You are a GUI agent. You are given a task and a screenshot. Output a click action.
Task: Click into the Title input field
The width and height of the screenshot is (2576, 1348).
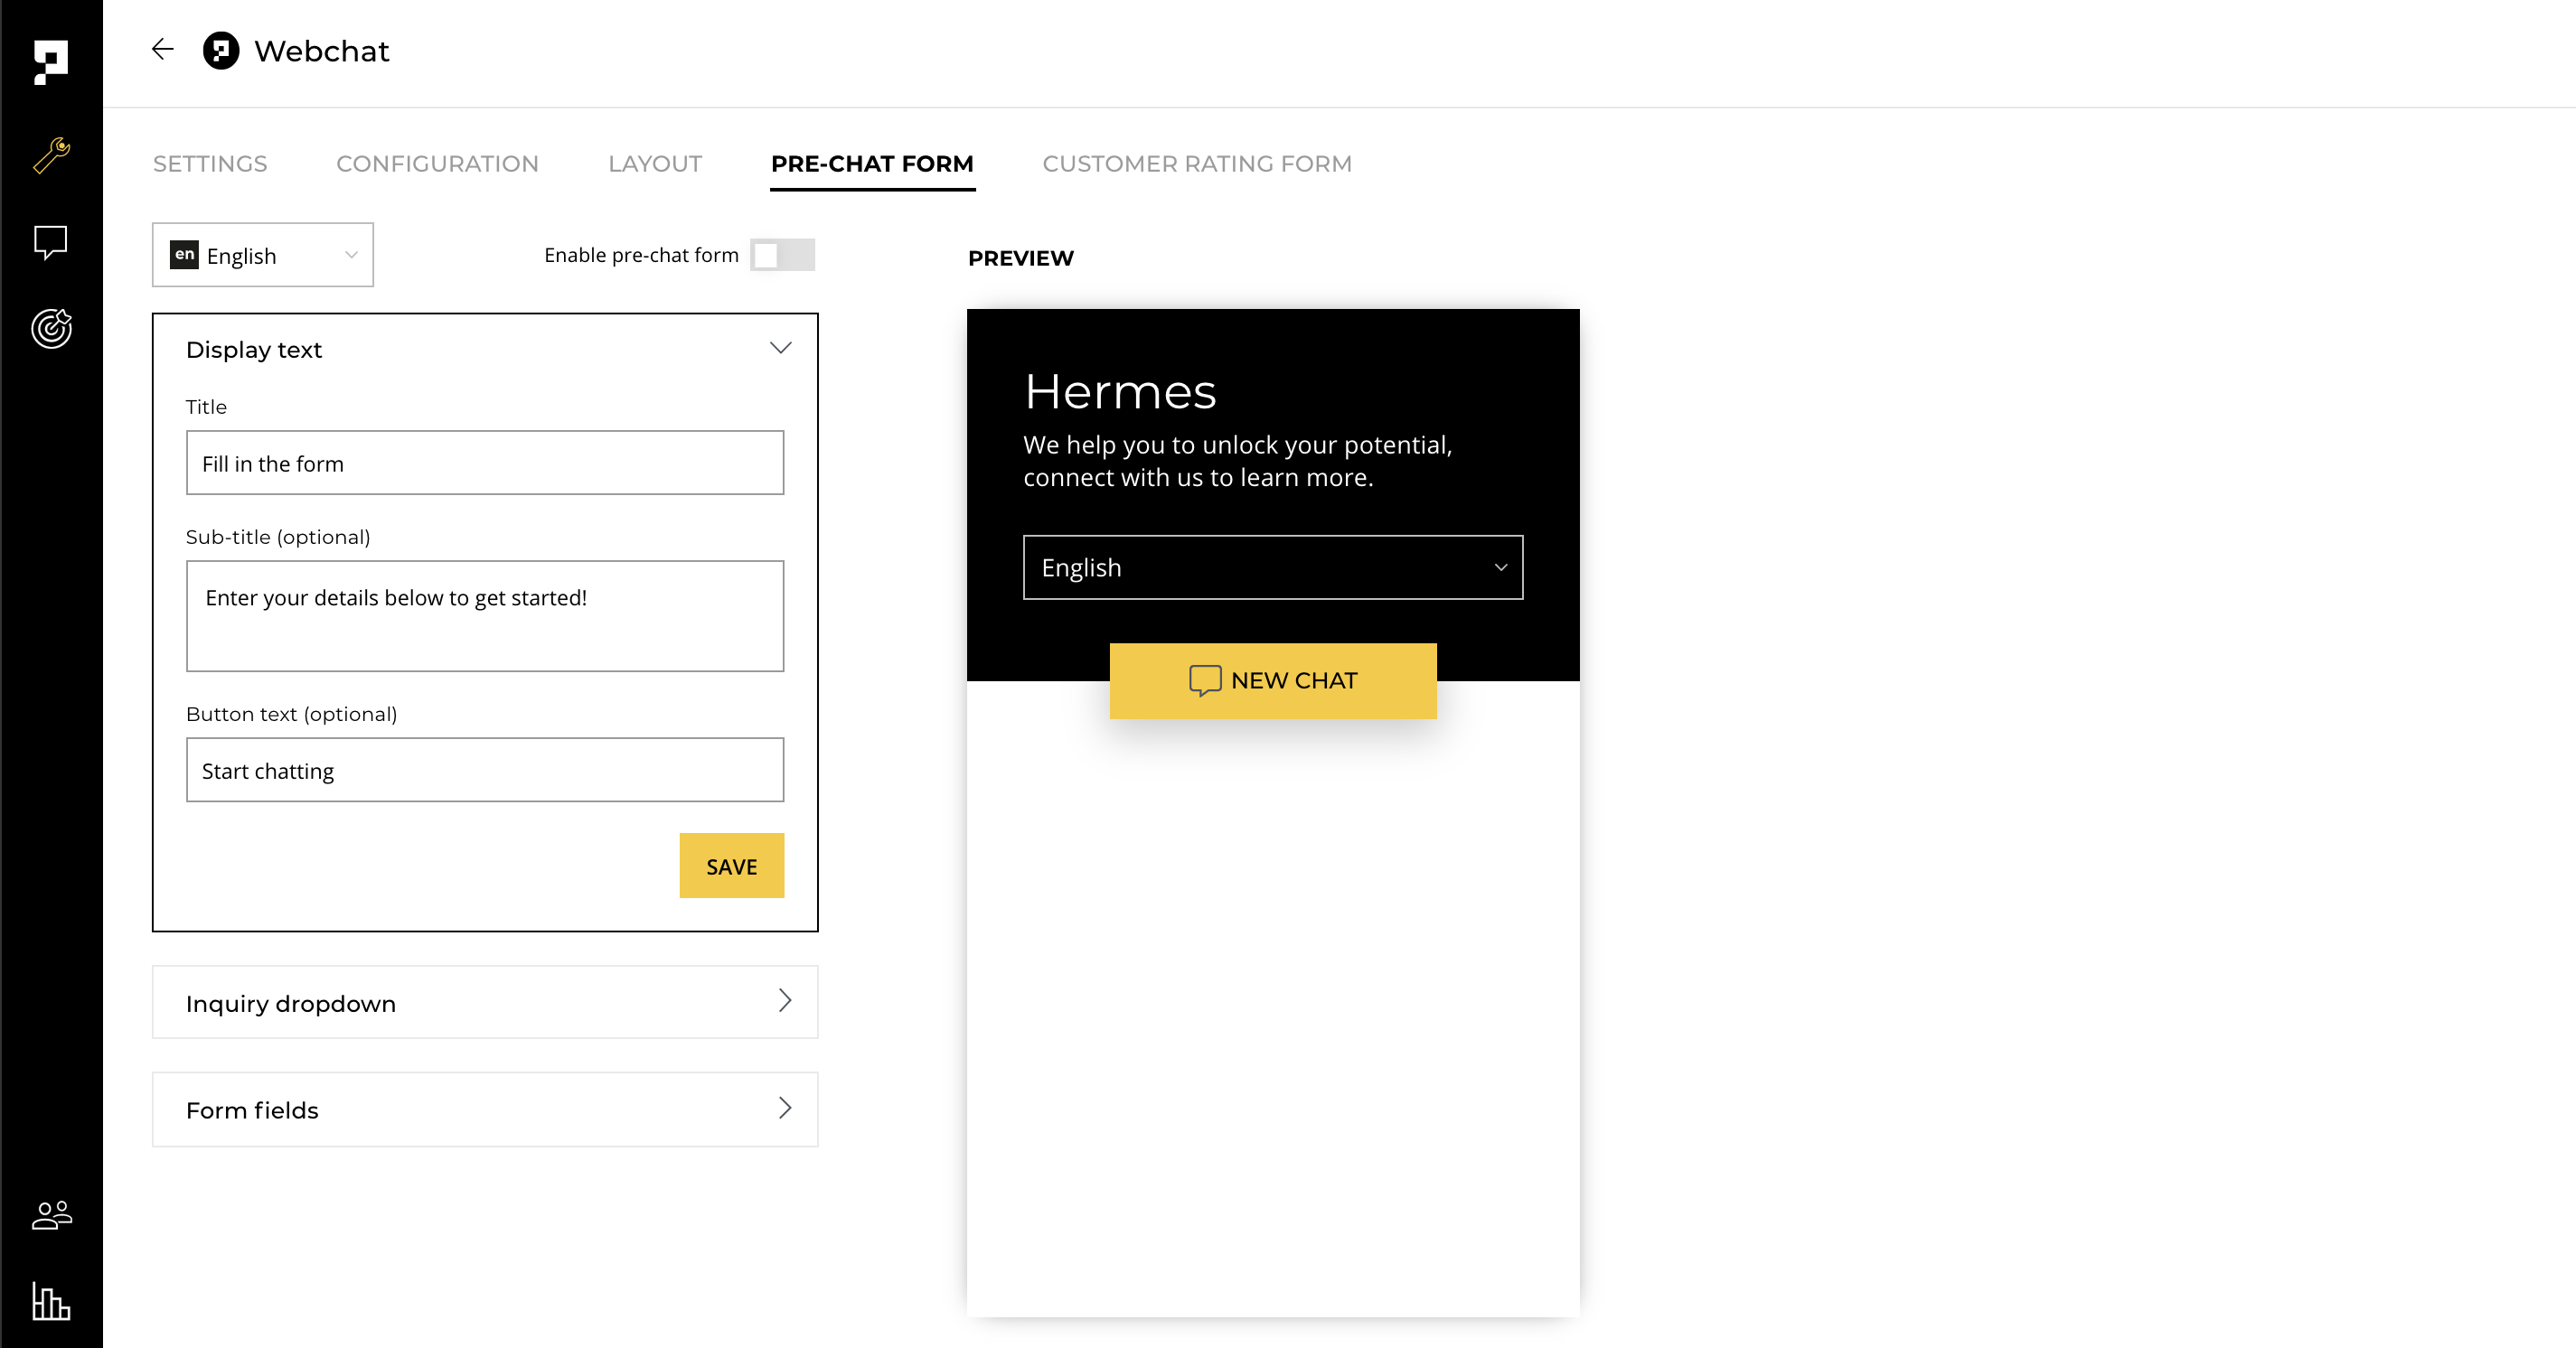tap(485, 463)
